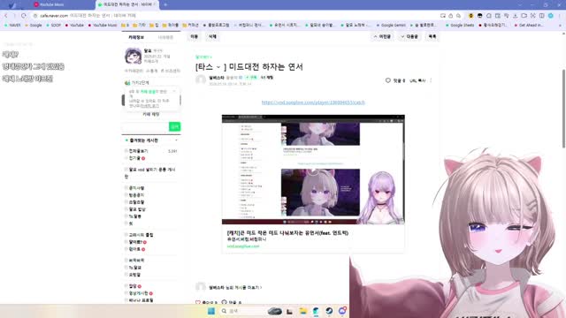Open the YouTube bookmark
This screenshot has height=318, width=566.
click(x=74, y=26)
